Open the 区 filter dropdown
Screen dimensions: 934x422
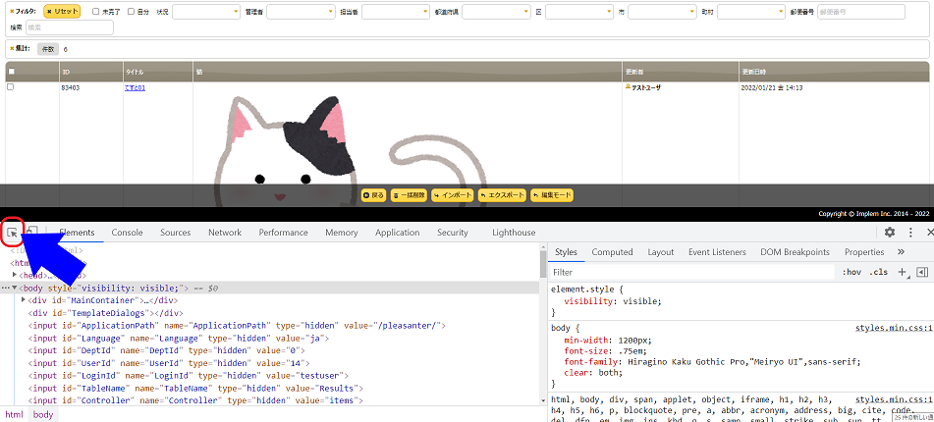[x=579, y=12]
